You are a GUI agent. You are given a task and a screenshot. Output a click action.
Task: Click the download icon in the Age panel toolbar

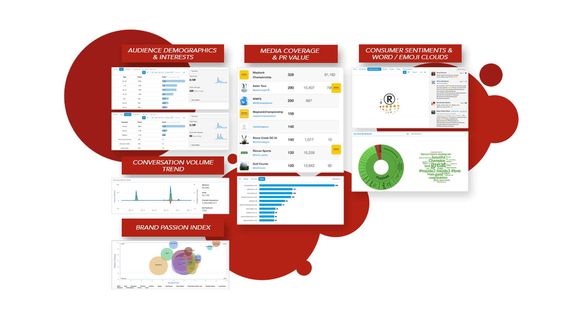coord(184,72)
